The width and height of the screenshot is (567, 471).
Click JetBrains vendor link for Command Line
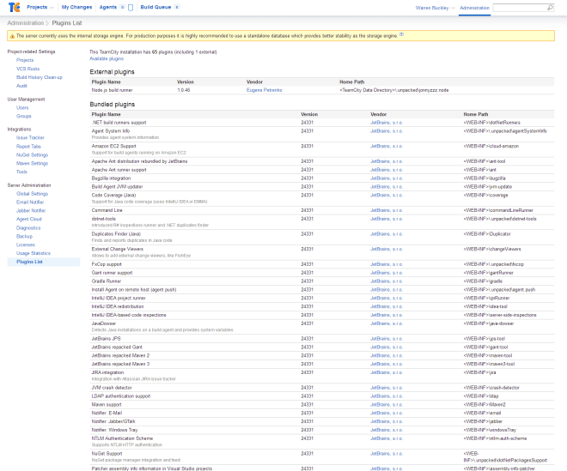pos(387,210)
